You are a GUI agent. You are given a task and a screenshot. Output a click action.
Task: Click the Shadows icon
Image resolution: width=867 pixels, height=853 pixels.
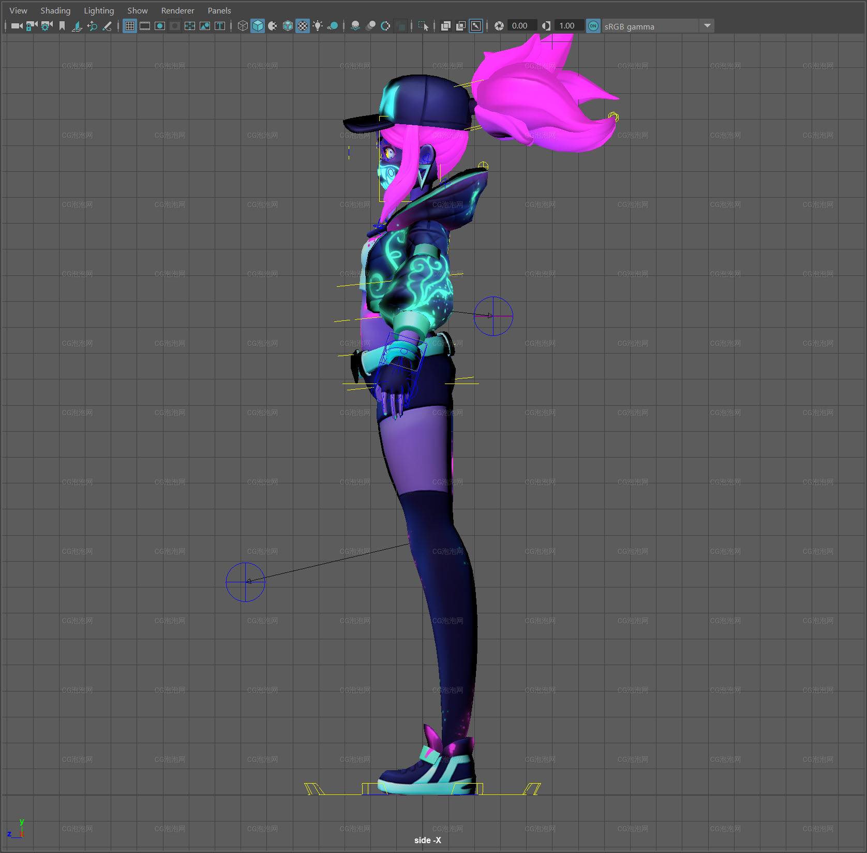click(333, 26)
